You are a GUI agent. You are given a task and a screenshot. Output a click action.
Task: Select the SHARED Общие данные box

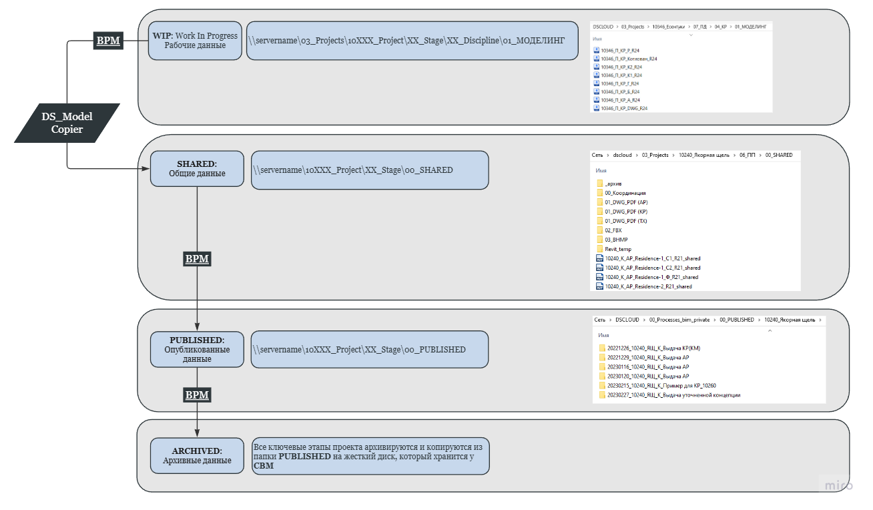(197, 169)
